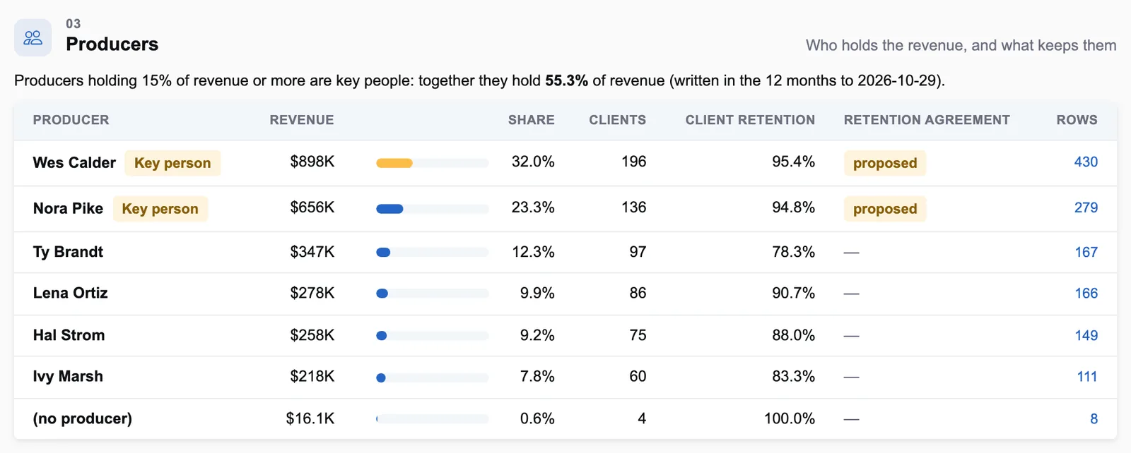Click the 32.0% share value
The image size is (1131, 453).
pyautogui.click(x=533, y=162)
